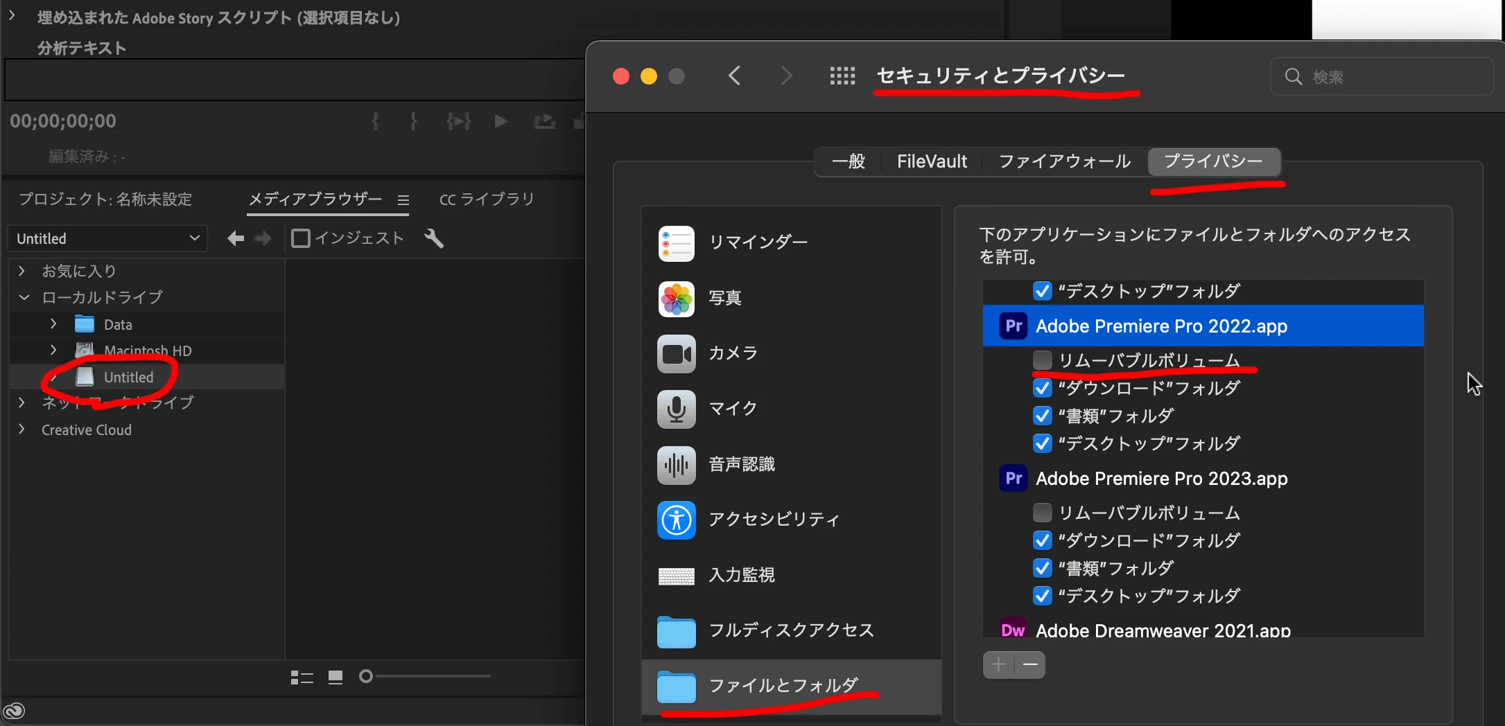Toggle Documents folder for Premiere Pro 2022
This screenshot has width=1505, height=726.
(x=1042, y=416)
